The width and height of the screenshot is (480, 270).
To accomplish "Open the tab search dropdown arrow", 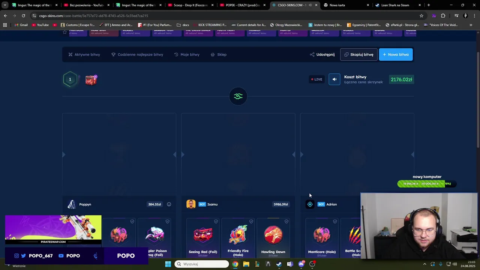I will click(5, 5).
